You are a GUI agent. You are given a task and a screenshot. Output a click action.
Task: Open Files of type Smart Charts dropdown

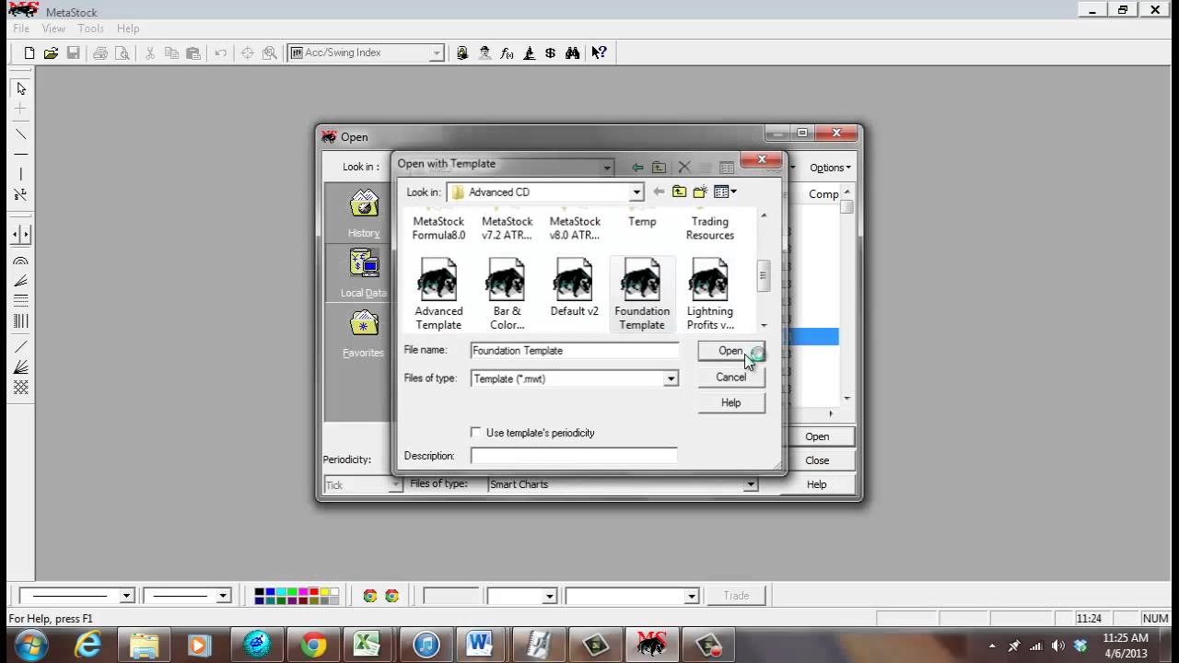click(751, 484)
